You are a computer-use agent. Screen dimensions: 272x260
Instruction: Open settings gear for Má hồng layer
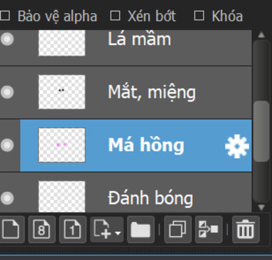[x=237, y=146]
